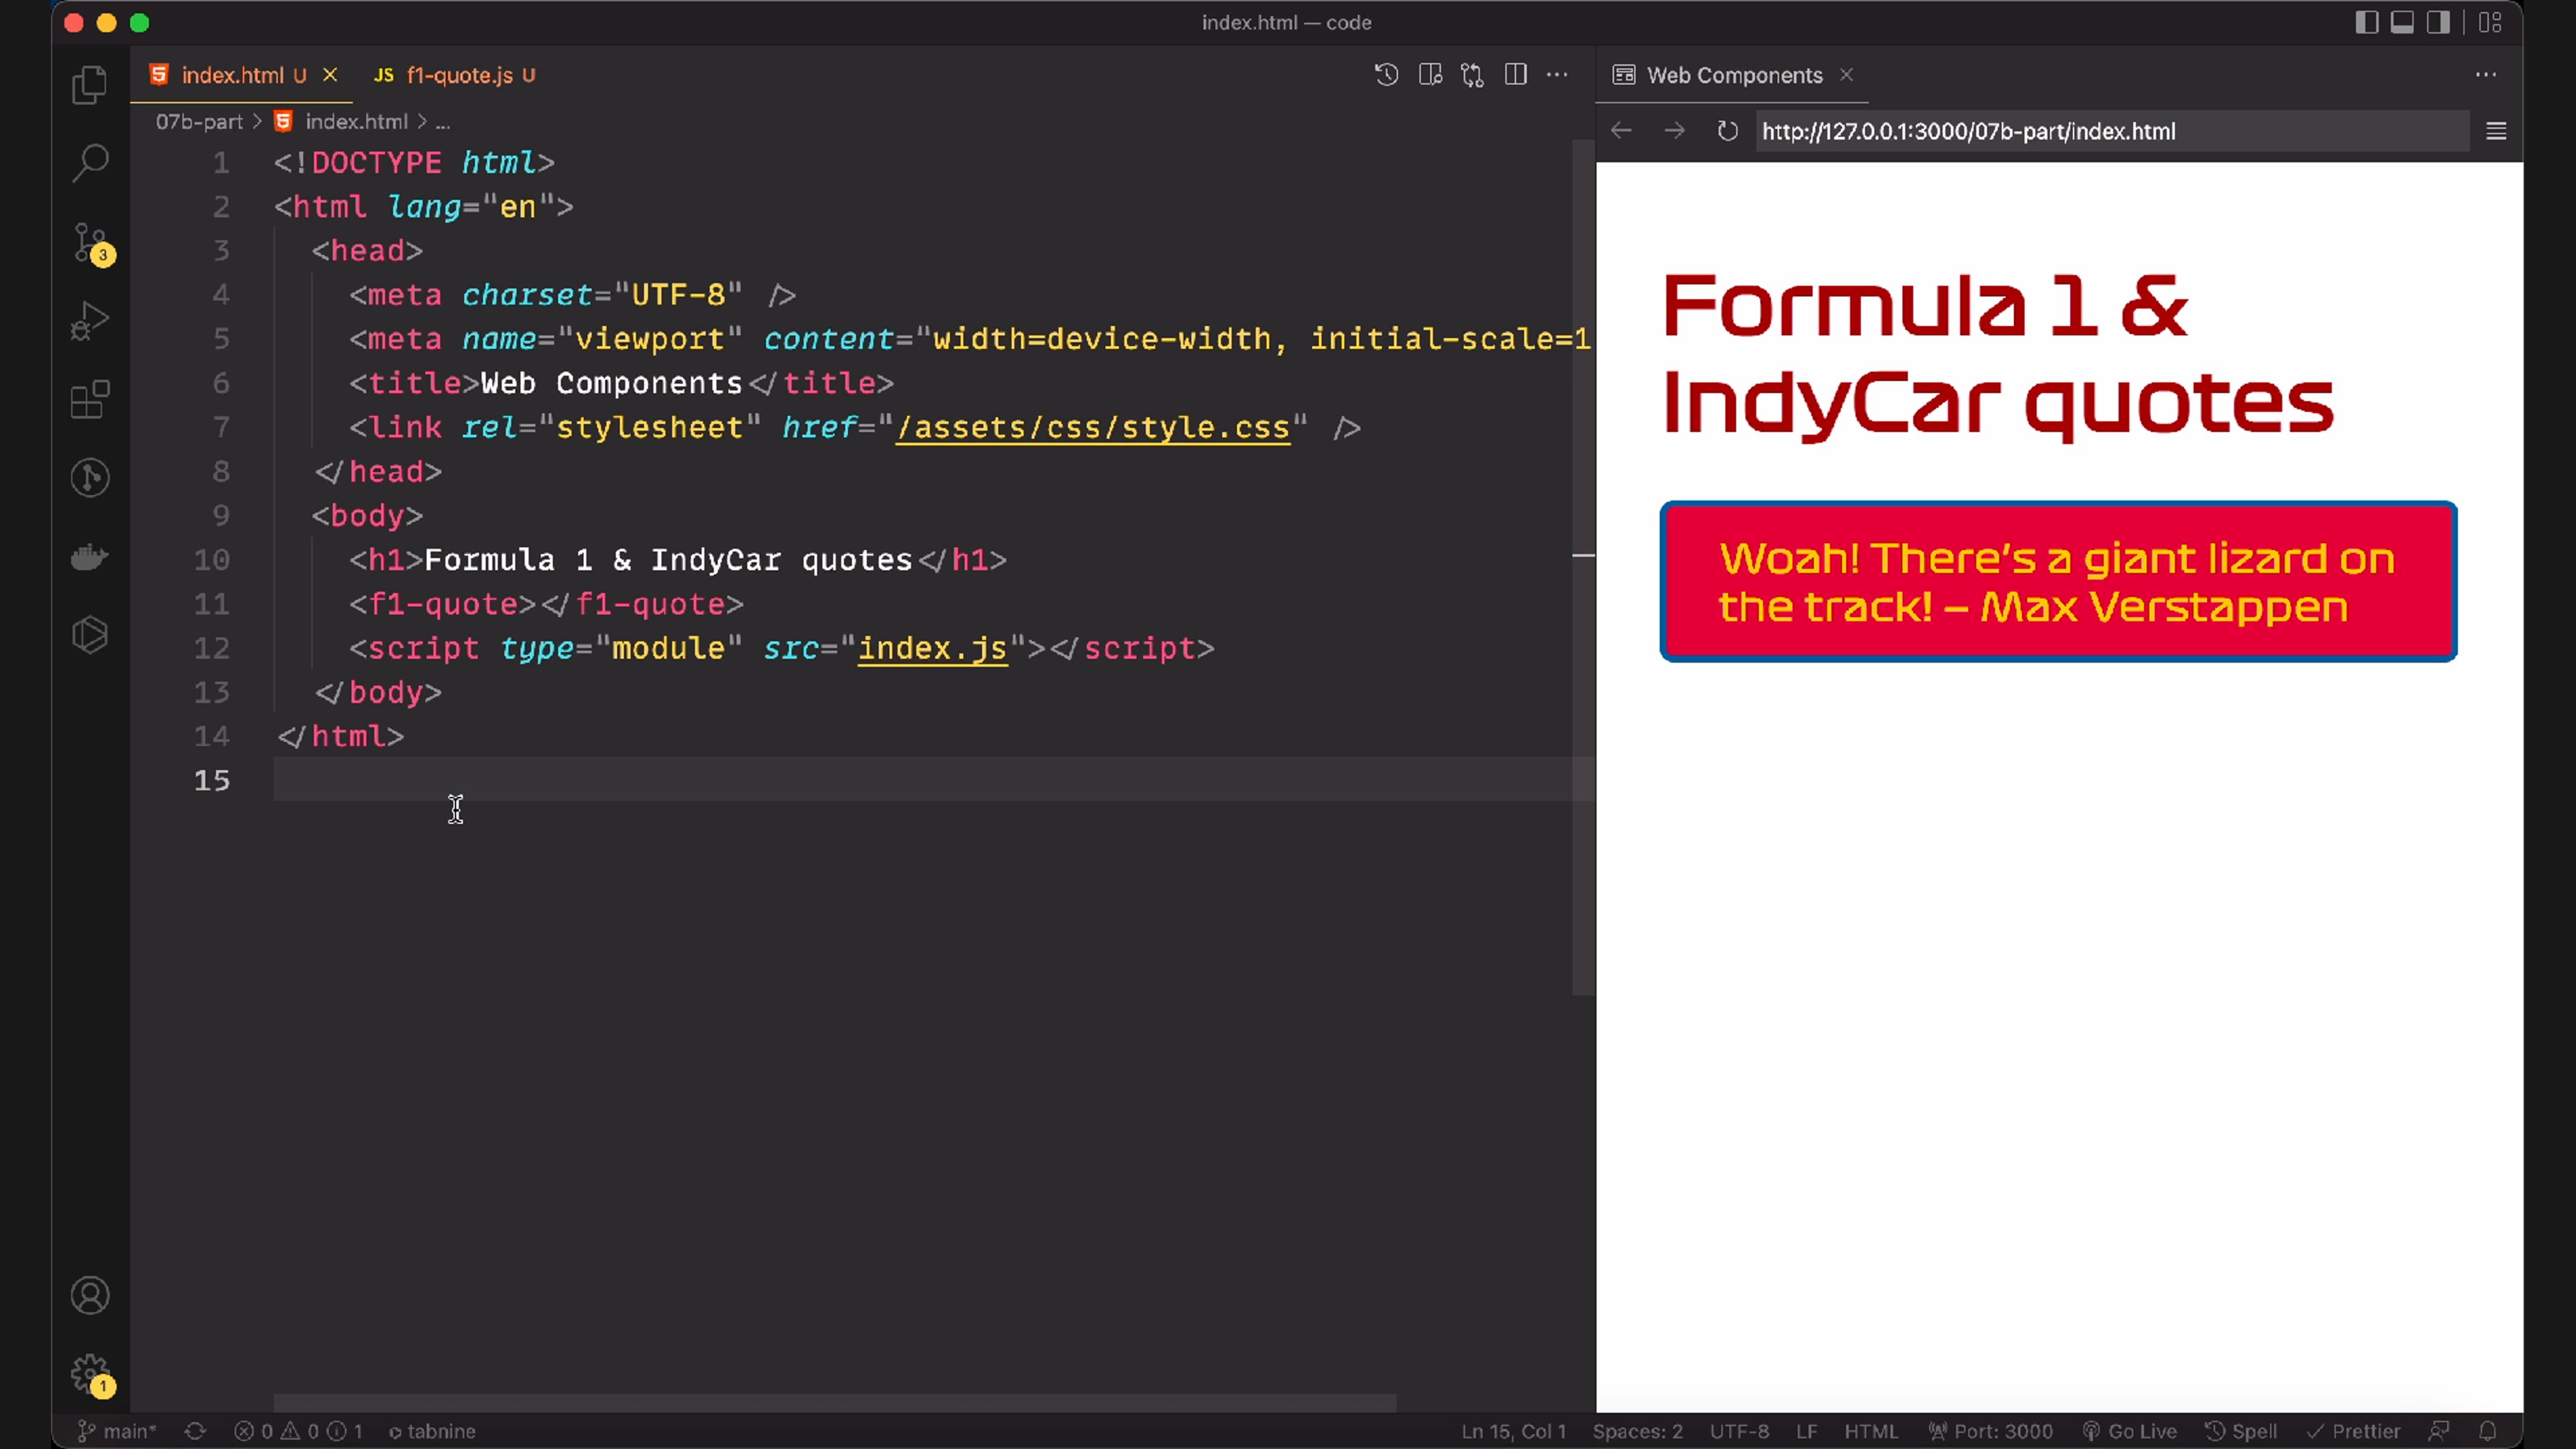Open Run and Debug view
The image size is (2576, 1449).
(x=90, y=321)
